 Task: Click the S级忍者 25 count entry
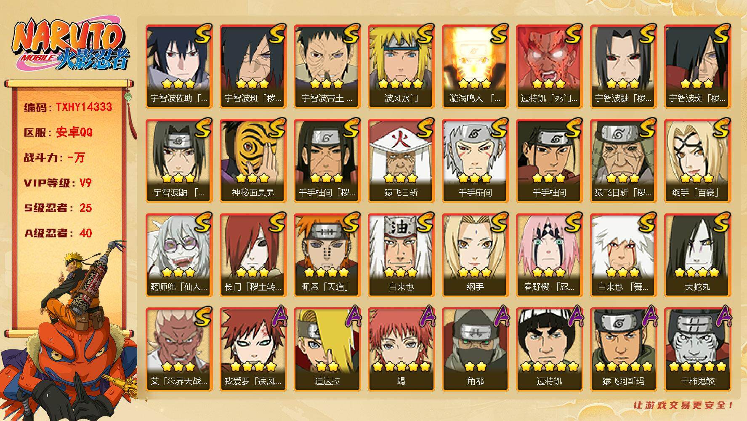pos(58,208)
